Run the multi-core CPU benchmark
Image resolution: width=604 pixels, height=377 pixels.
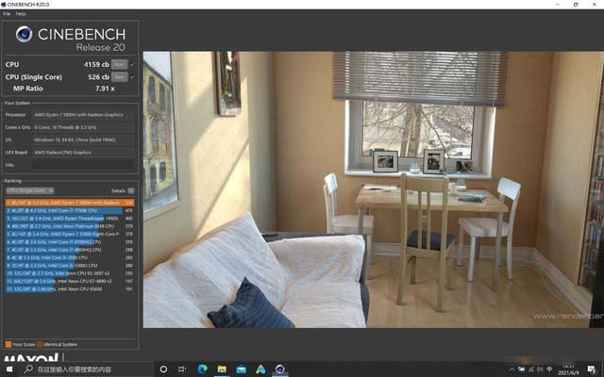120,64
